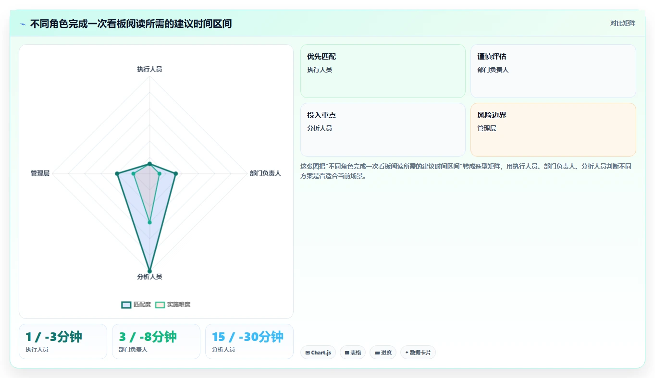Click the 15 / -30分钟 stat card
The height and width of the screenshot is (378, 655).
249,341
